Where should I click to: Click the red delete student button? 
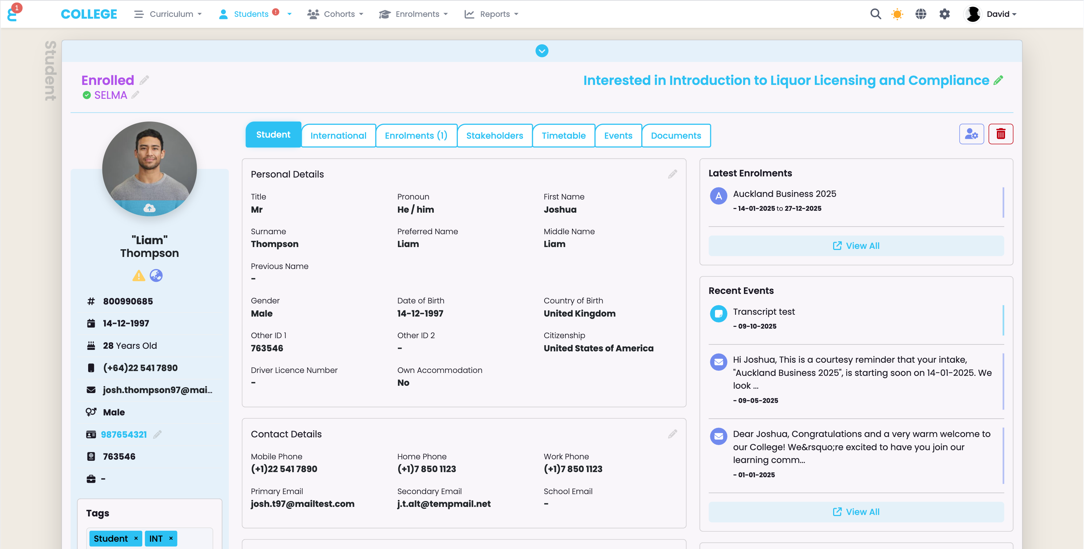pos(1000,134)
